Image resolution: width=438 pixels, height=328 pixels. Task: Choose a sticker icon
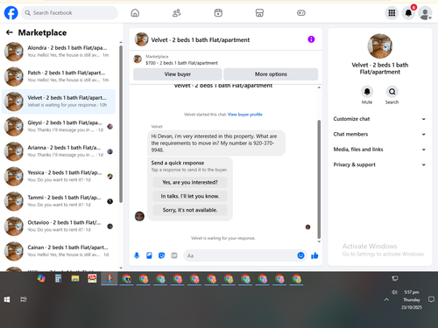pyautogui.click(x=161, y=255)
